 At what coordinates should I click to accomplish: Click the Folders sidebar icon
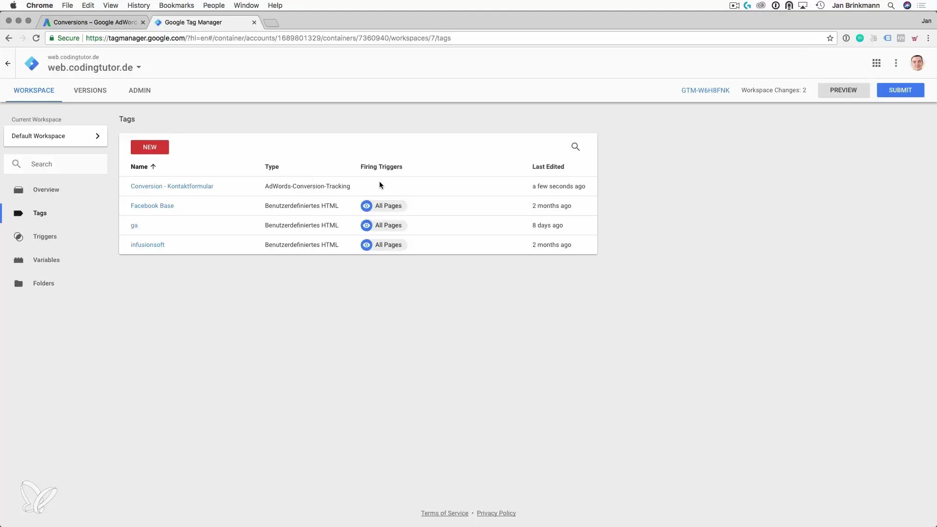pyautogui.click(x=19, y=284)
